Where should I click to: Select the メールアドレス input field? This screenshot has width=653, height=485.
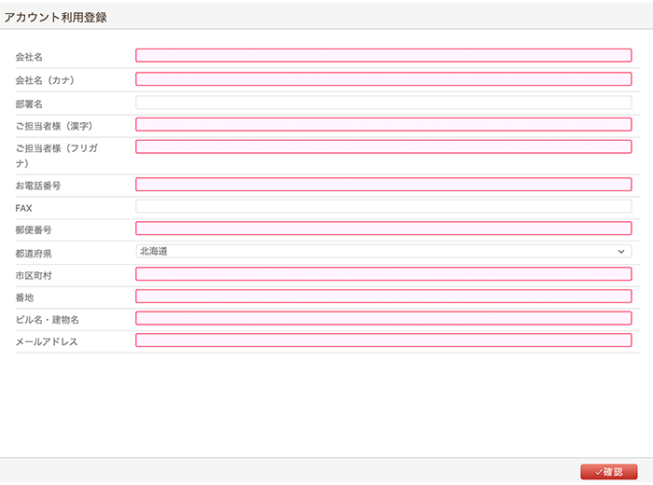coord(383,340)
